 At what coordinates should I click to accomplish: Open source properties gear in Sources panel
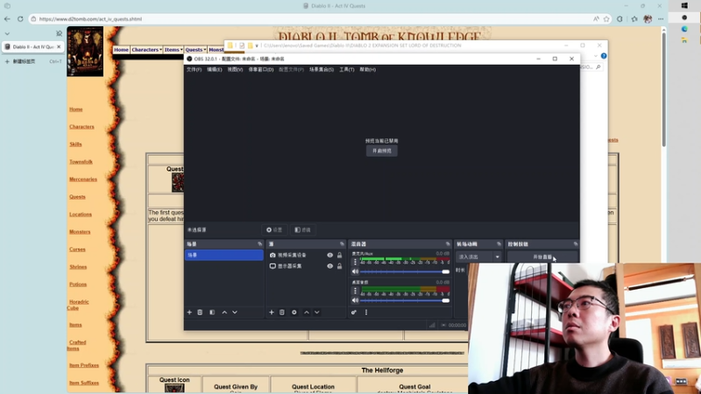tap(294, 313)
